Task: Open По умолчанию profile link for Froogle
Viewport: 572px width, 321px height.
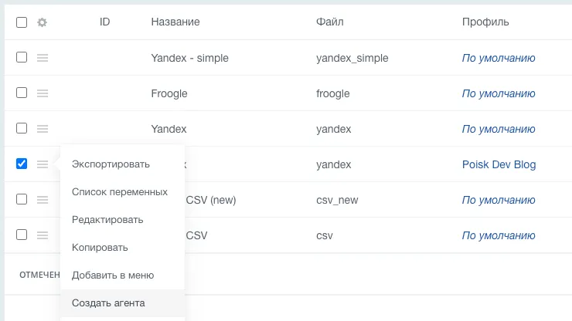Action: (499, 93)
